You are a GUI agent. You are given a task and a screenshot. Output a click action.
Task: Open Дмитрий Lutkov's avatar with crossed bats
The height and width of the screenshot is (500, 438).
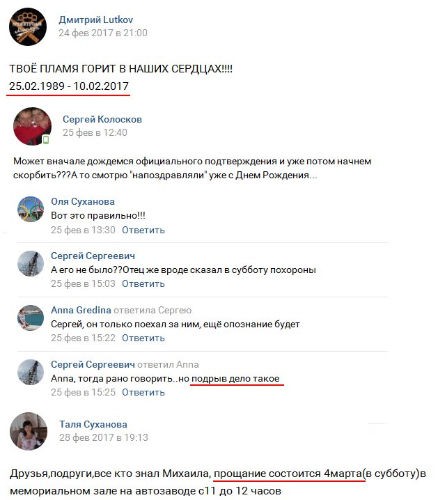point(28,26)
